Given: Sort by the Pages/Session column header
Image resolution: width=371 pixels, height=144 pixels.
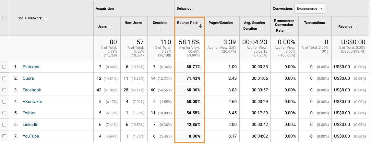Looking at the screenshot, I should tap(221, 23).
